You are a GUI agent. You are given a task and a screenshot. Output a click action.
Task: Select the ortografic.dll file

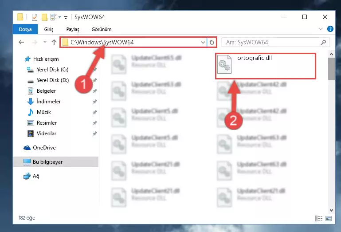click(x=266, y=66)
